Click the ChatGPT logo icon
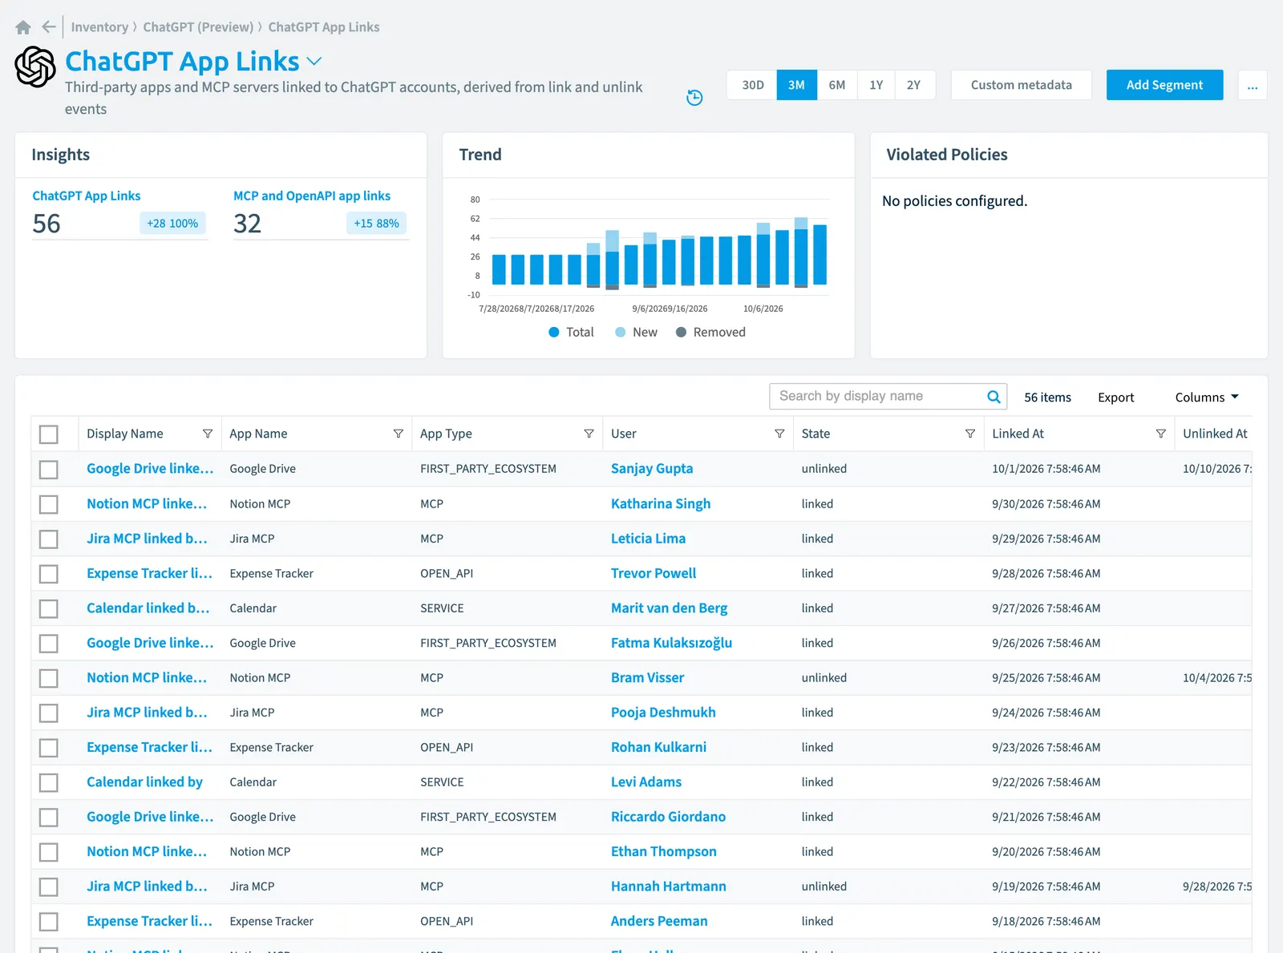1283x953 pixels. click(35, 67)
